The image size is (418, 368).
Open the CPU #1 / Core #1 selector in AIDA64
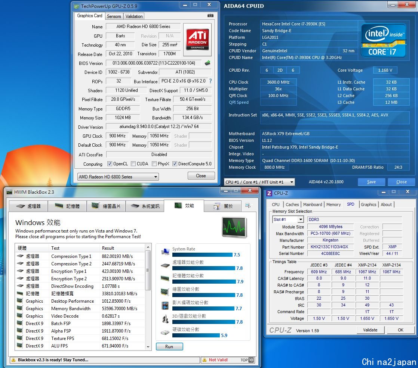coord(259,182)
